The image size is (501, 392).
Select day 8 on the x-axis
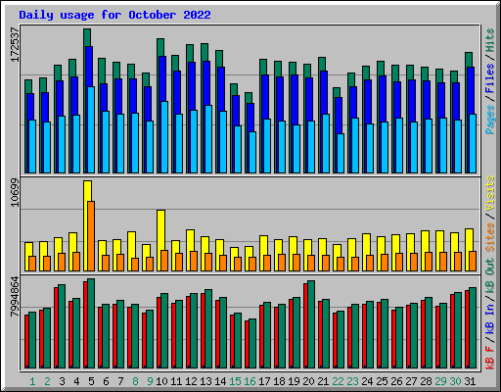[x=135, y=381]
